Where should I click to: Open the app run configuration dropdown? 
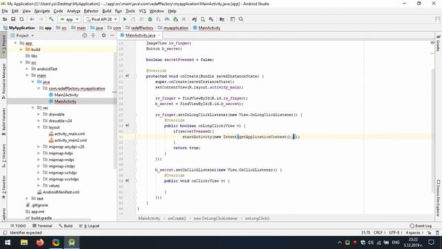pos(69,19)
